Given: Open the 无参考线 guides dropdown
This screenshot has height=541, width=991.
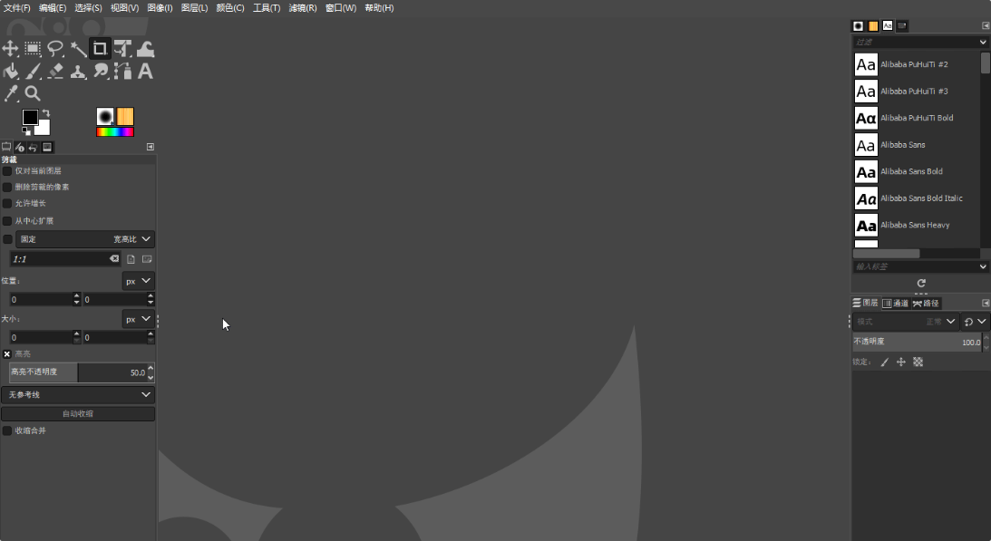Looking at the screenshot, I should pyautogui.click(x=78, y=395).
